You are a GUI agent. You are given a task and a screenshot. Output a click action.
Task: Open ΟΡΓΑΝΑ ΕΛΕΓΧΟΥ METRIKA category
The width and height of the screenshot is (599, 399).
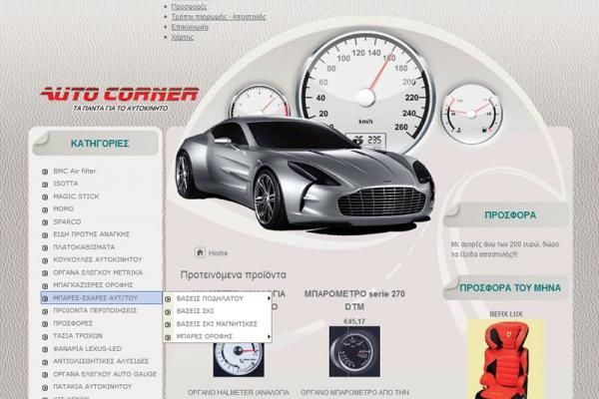[98, 272]
